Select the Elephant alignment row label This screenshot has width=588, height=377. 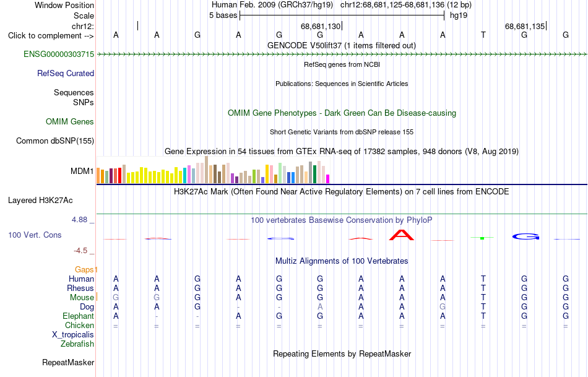(79, 316)
